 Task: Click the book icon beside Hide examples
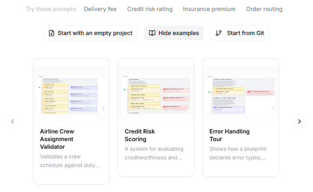pos(152,33)
